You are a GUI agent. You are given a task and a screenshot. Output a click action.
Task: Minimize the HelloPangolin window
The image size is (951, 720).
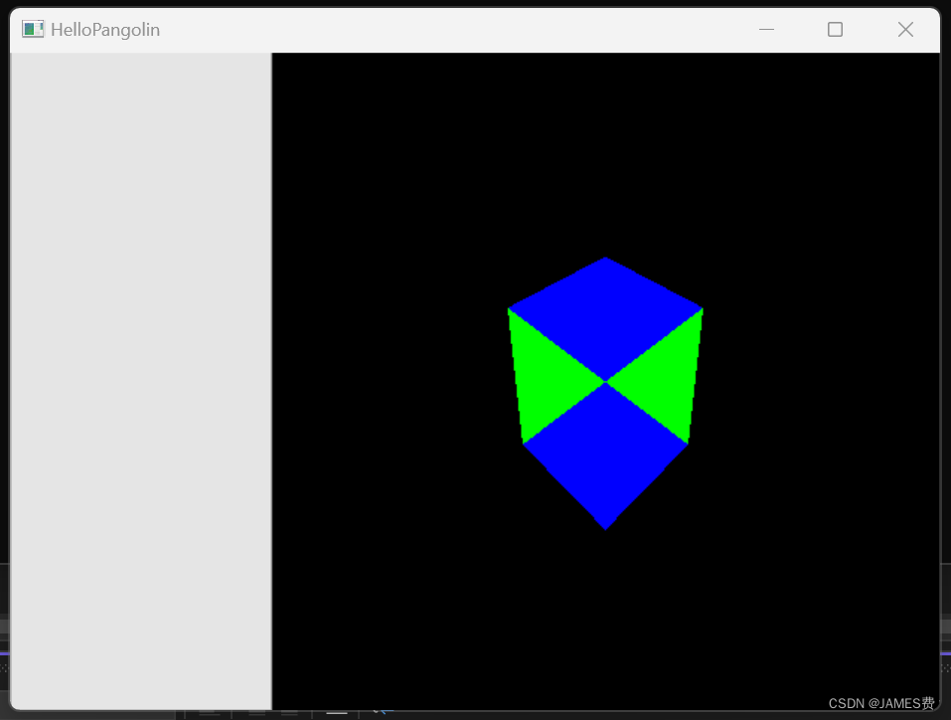(x=766, y=29)
